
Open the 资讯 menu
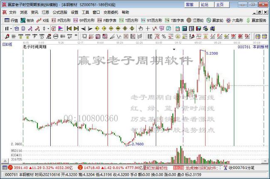[x=34, y=12]
